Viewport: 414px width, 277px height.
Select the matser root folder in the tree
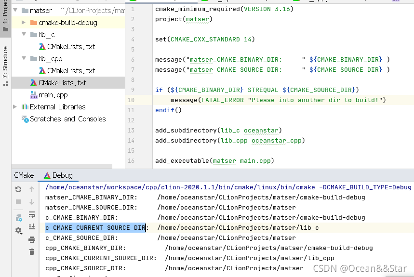68,11
